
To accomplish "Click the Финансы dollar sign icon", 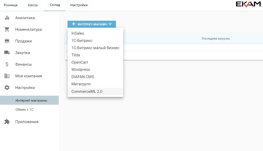I will pos(7,64).
